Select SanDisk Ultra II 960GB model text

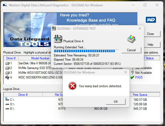click(x=35, y=63)
